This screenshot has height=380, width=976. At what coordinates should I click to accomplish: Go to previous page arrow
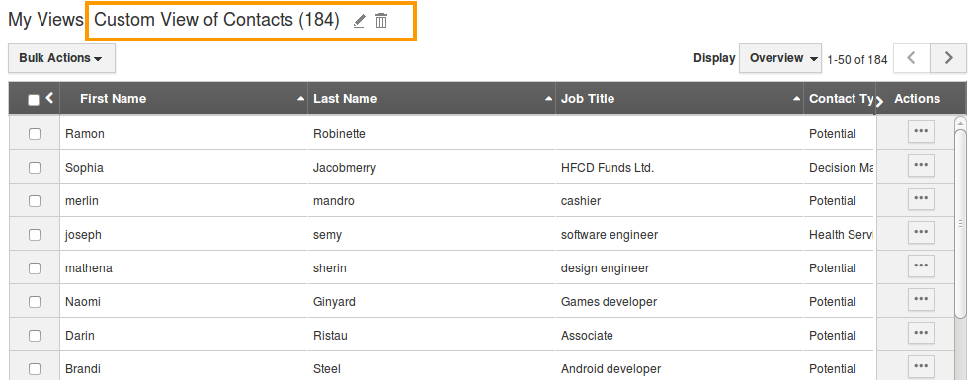pyautogui.click(x=911, y=58)
